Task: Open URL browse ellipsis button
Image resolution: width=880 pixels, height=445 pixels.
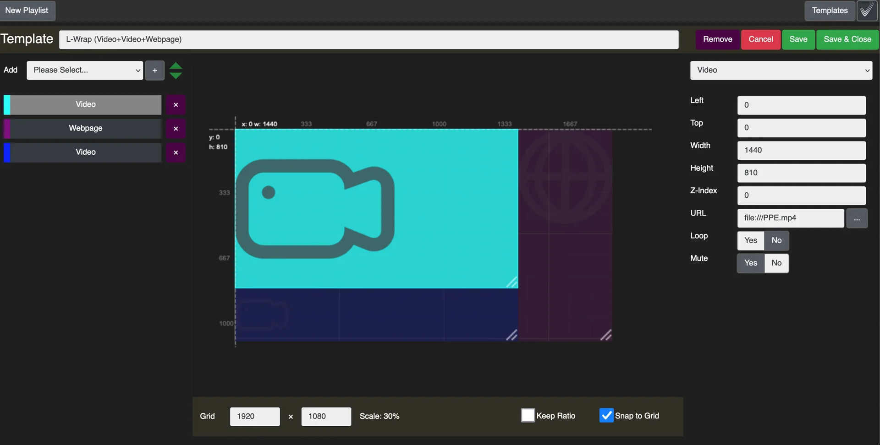Action: tap(857, 218)
